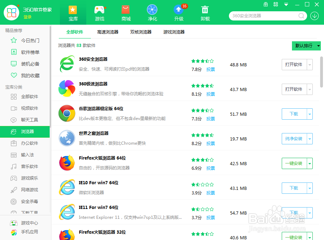This screenshot has width=324, height=240.
Task: Expand dropdown arrow beside IE11 下载
Action: pyautogui.click(x=310, y=213)
